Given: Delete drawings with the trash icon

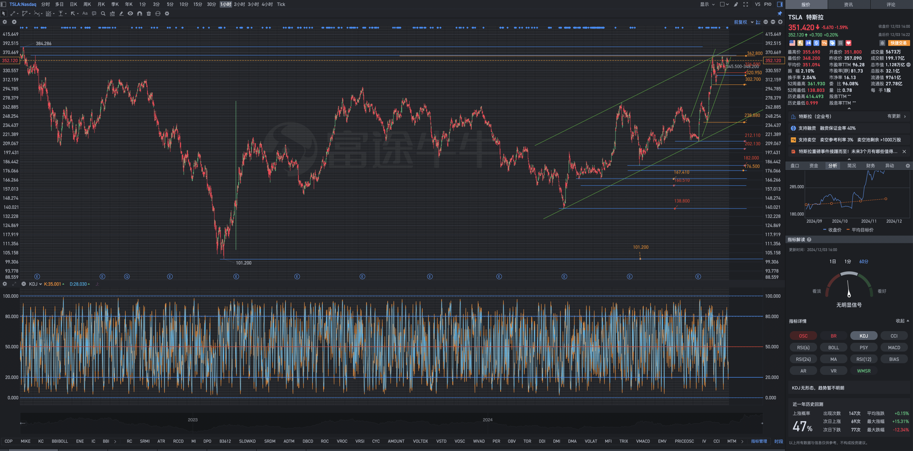Looking at the screenshot, I should click(149, 13).
